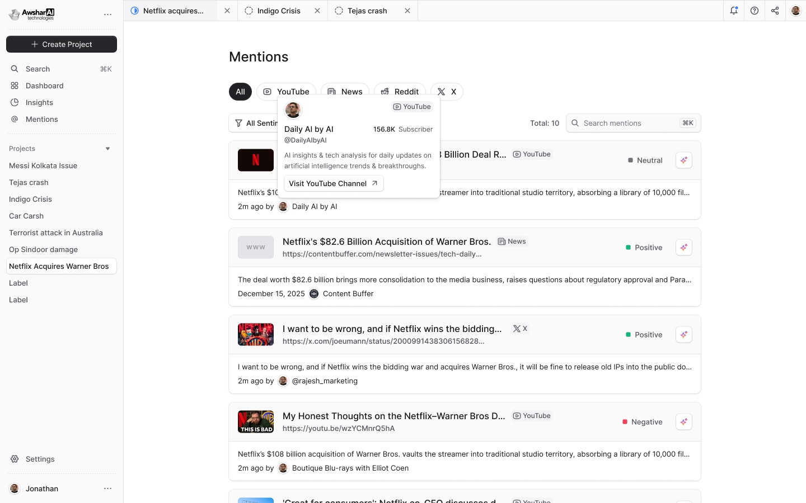This screenshot has height=503, width=806.
Task: Click the Netflix collage thumbnail on X mention
Action: [x=256, y=335]
